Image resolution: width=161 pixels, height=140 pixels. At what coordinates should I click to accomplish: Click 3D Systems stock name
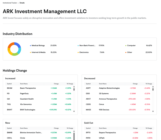point(104,94)
